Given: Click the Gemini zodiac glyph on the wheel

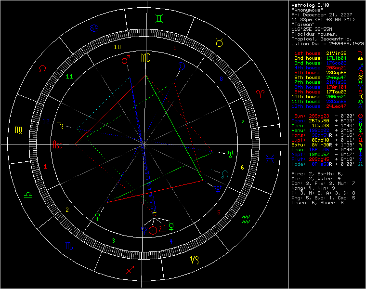Looking at the screenshot, I should pos(159,18).
